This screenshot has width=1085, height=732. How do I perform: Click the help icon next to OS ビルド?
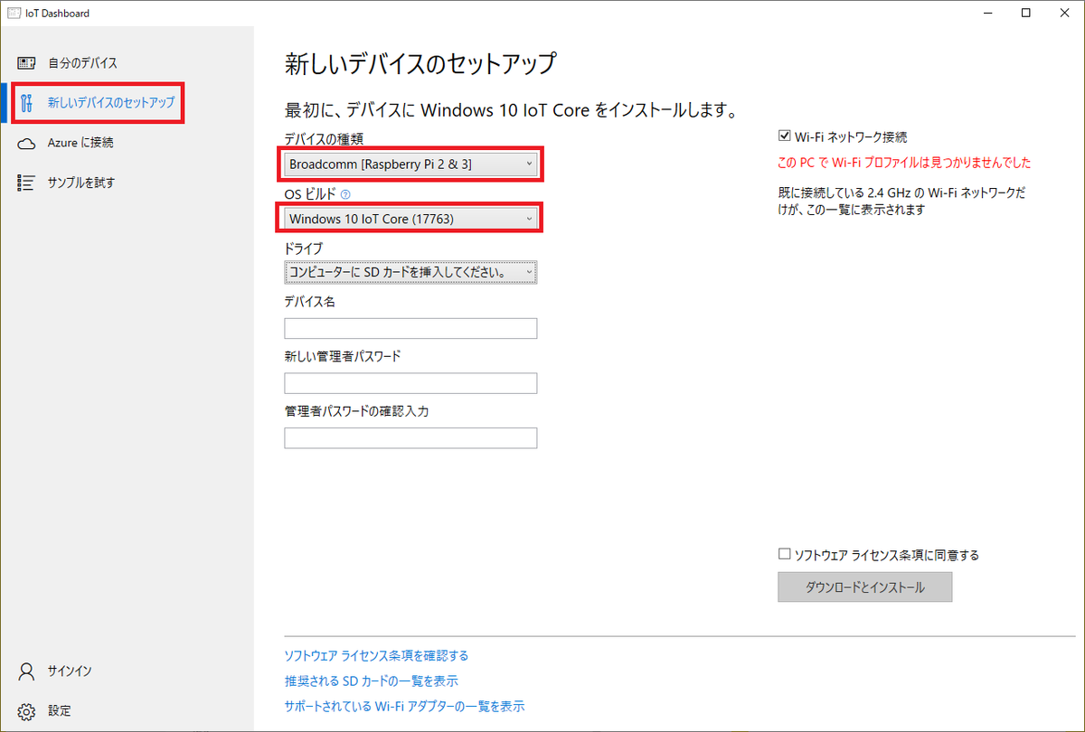[x=345, y=194]
